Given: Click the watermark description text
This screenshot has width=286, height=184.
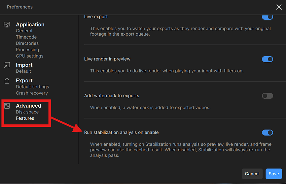Looking at the screenshot, I should (150, 108).
